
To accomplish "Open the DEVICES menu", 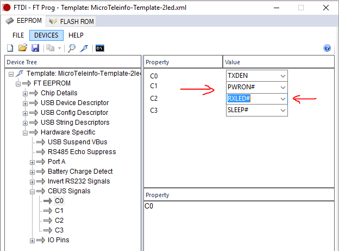I will pos(46,35).
